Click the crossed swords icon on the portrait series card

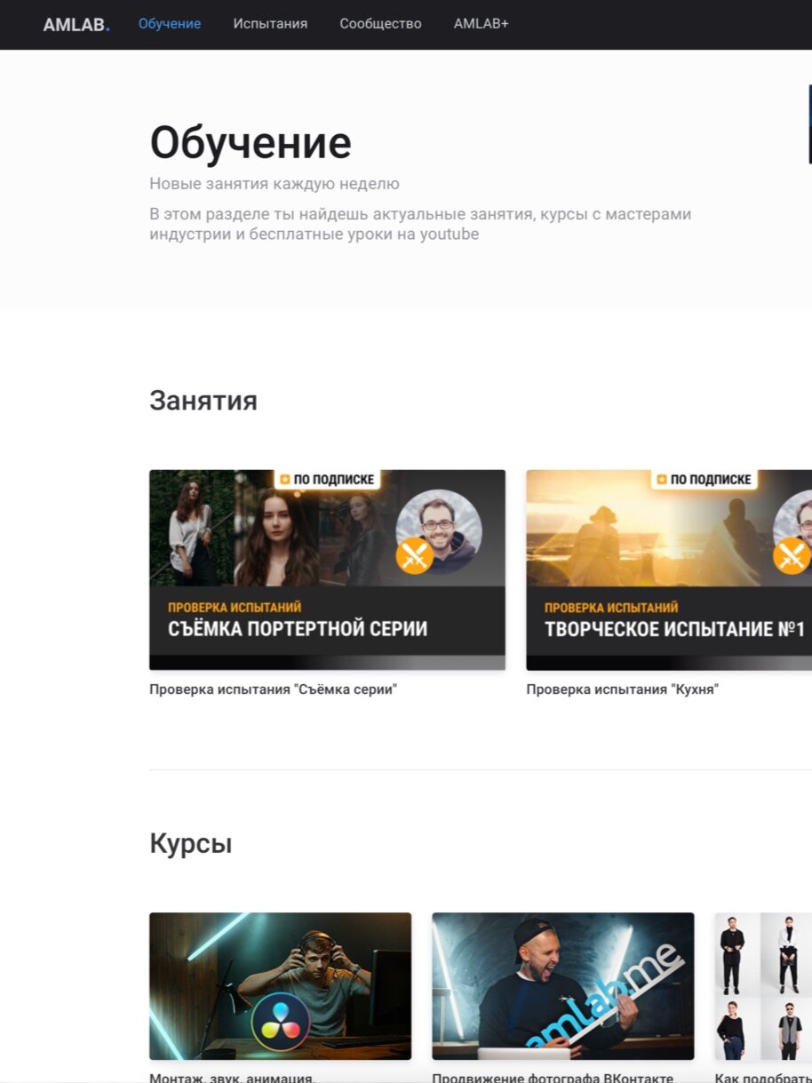pyautogui.click(x=415, y=556)
